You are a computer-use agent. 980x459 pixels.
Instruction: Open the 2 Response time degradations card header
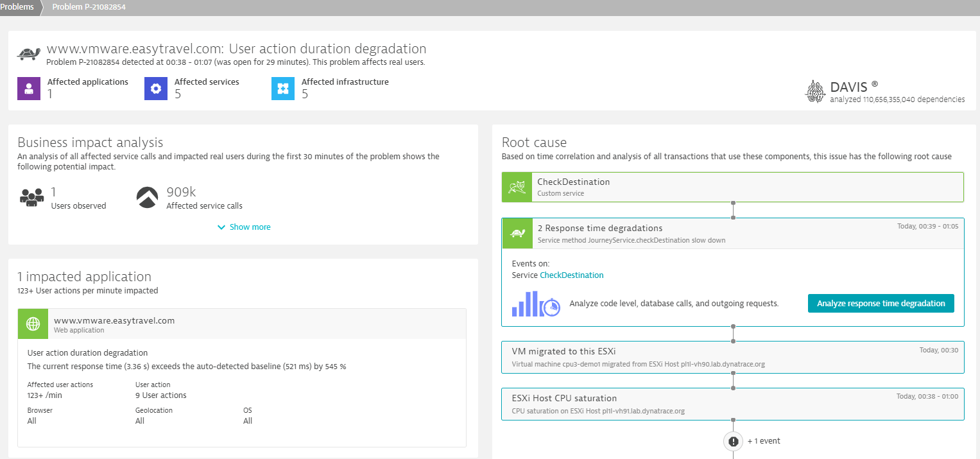tap(733, 233)
